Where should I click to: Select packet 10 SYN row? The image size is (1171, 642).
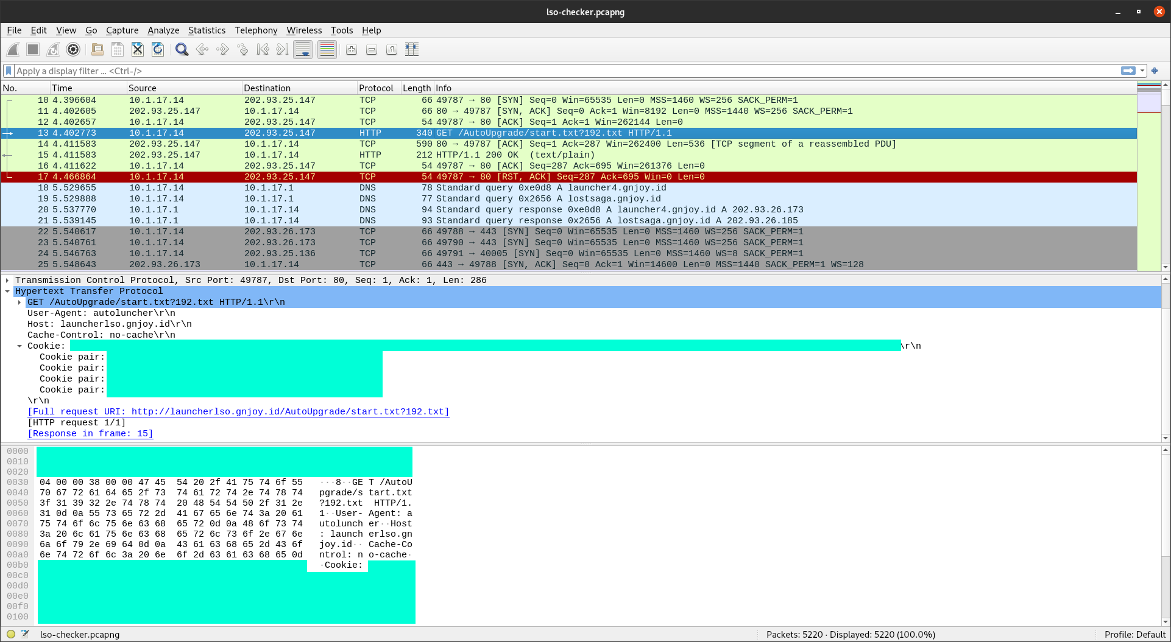pyautogui.click(x=569, y=100)
